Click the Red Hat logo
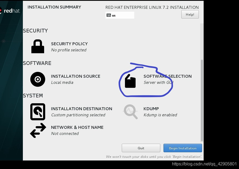The image size is (239, 169). pos(10,11)
